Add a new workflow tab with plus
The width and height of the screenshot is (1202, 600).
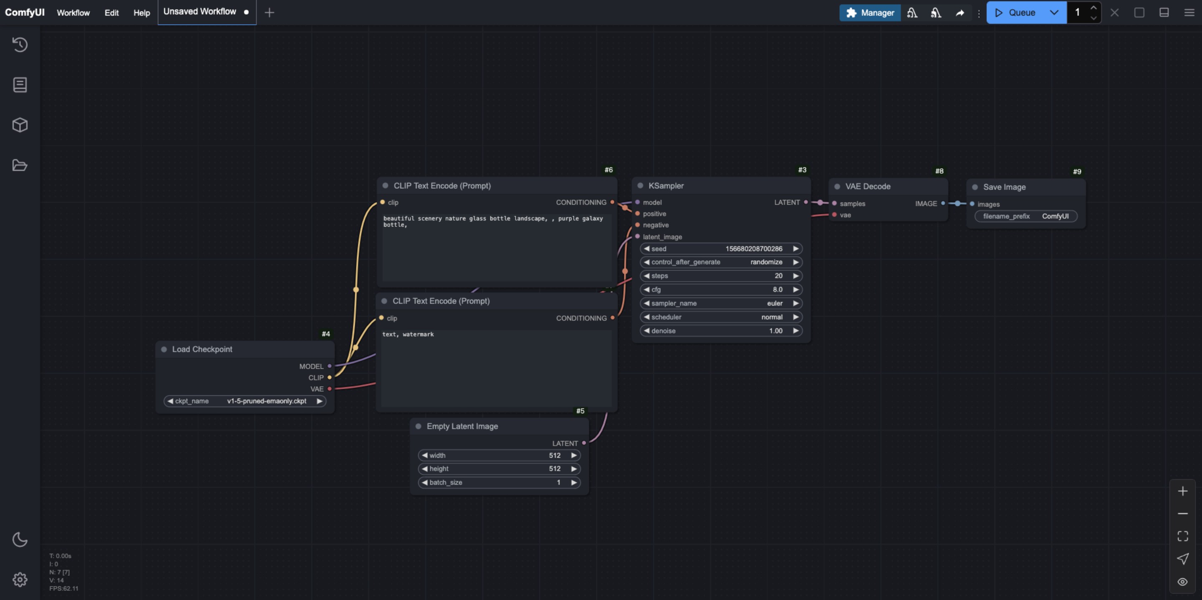click(x=269, y=13)
